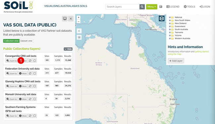Enable Glenelg Hopkins CMA soil tests checkbox
This screenshot has width=215, height=124.
click(x=35, y=86)
